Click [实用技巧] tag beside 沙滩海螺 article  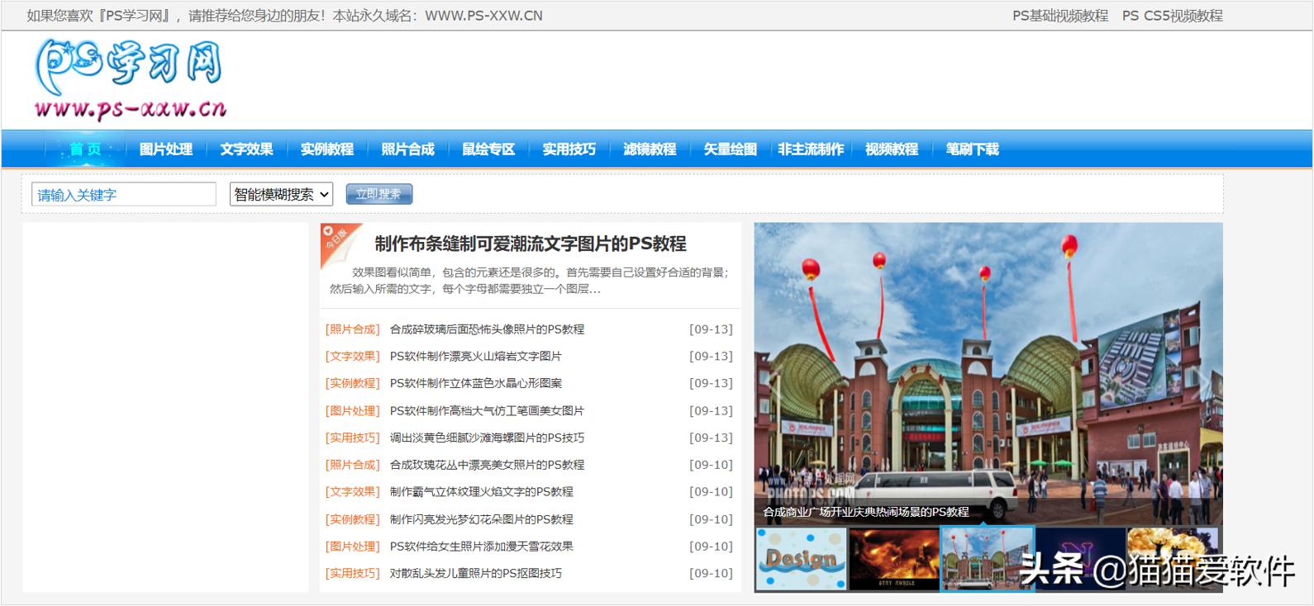point(353,438)
